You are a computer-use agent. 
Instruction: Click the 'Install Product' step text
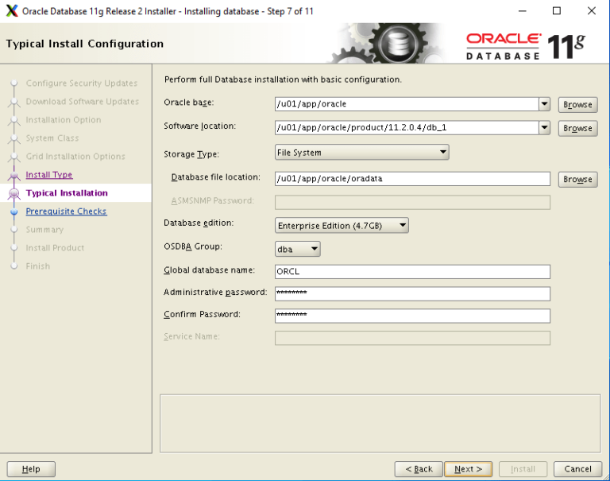pos(55,248)
